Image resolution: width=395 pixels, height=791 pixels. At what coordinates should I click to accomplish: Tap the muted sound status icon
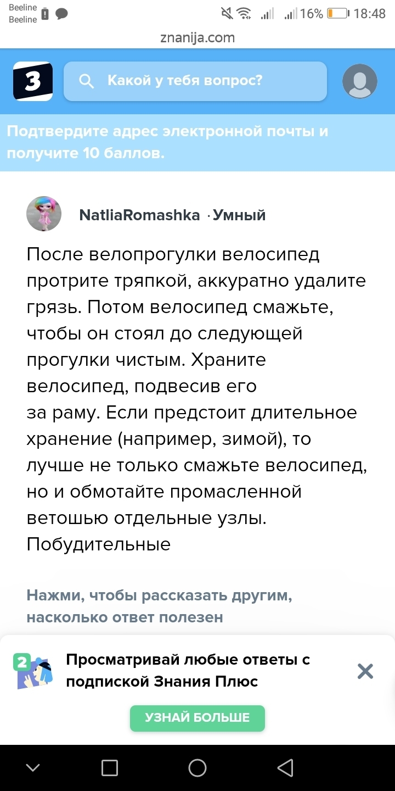click(226, 14)
